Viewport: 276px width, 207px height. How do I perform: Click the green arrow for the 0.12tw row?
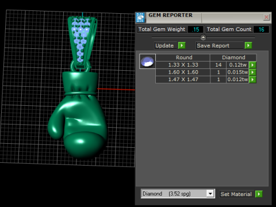click(x=252, y=65)
